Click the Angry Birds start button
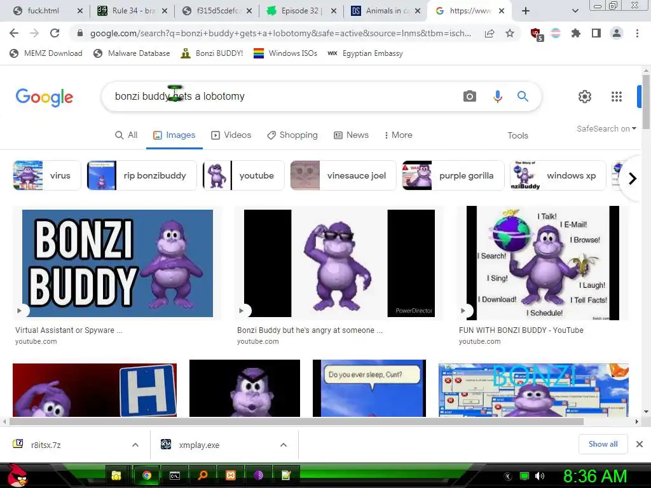651x488 pixels. [x=17, y=475]
